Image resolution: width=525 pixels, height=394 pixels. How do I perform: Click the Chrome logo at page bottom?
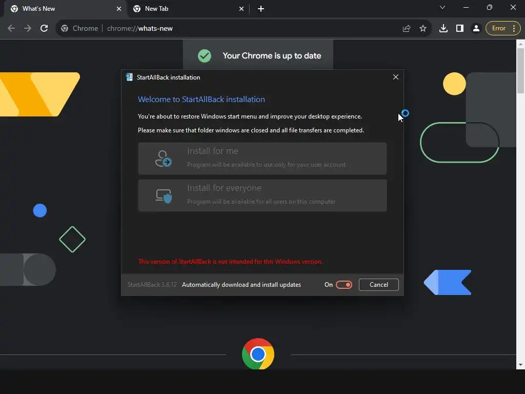(258, 354)
